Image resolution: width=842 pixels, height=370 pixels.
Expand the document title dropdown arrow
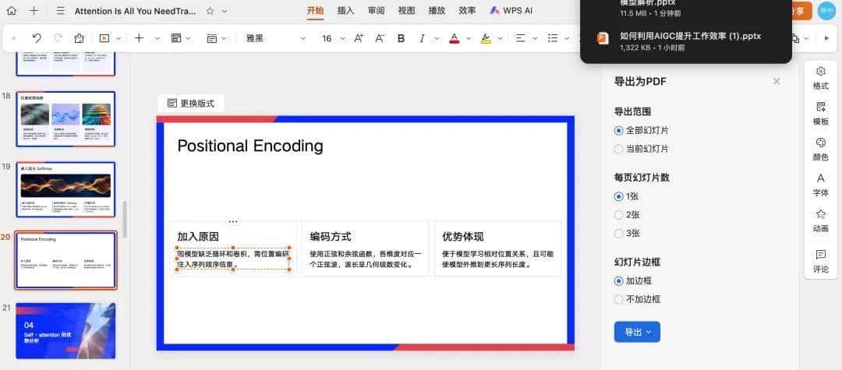click(x=225, y=11)
